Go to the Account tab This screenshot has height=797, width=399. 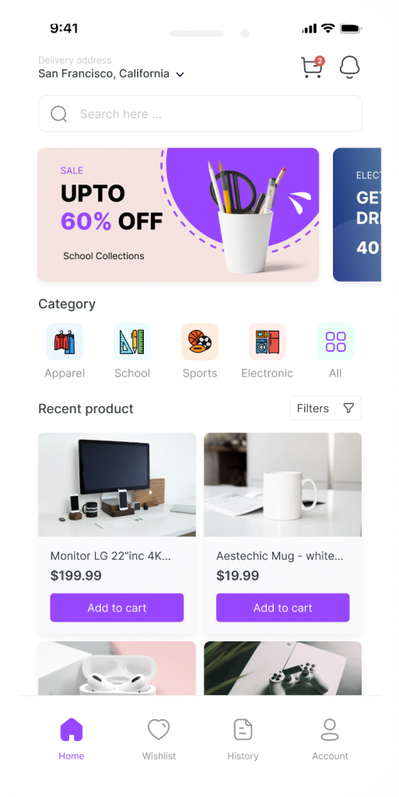pyautogui.click(x=330, y=739)
